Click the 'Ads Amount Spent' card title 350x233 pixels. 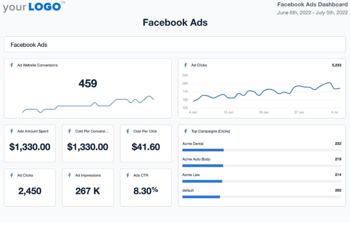pyautogui.click(x=33, y=131)
